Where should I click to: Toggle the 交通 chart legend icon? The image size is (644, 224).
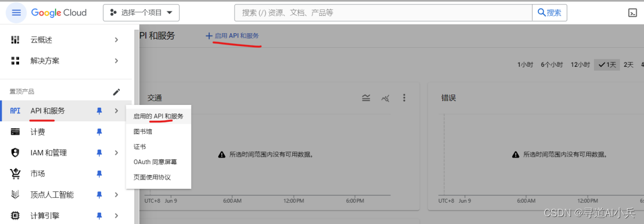[x=366, y=98]
